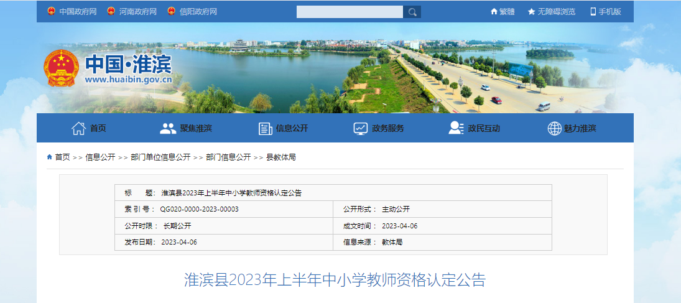Go to 首页 in main navigation
This screenshot has height=303, width=681.
click(98, 128)
